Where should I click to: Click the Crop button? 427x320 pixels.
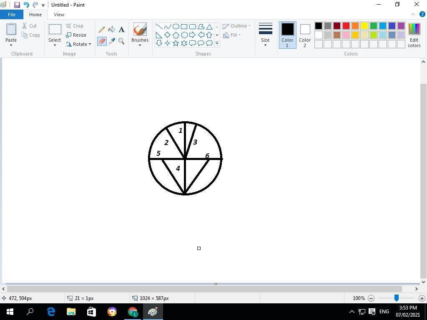[75, 26]
